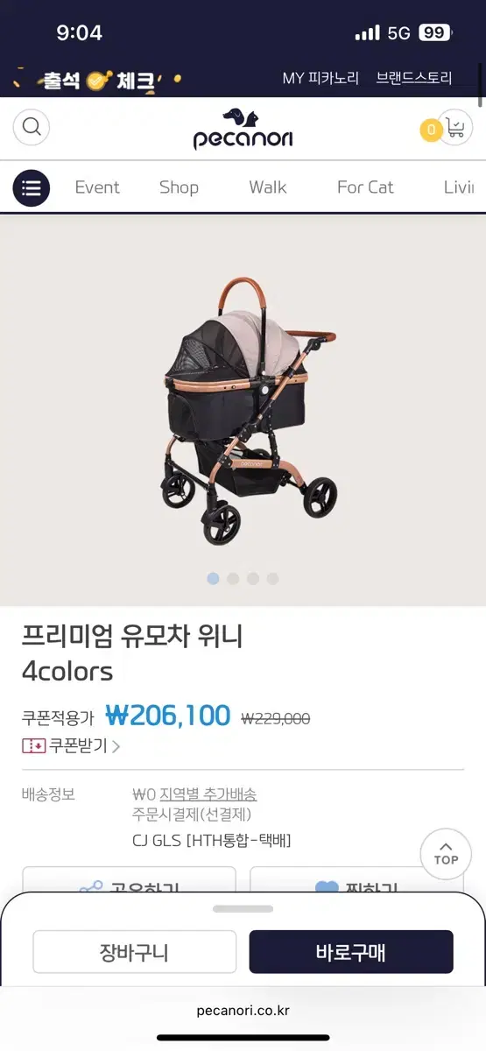Select the second carousel dot
486x1051 pixels.
(233, 579)
